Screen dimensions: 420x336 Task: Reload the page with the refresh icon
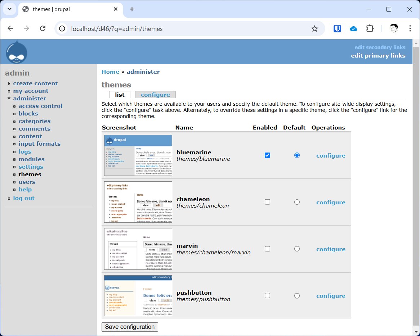pos(43,28)
